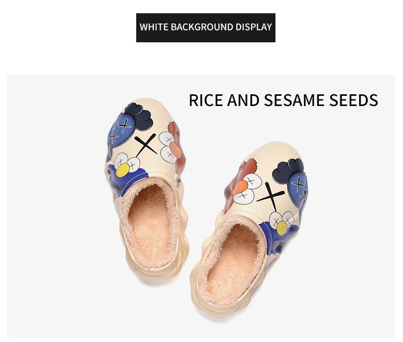Image resolution: width=403 pixels, height=342 pixels.
Task: Click orange-nosed red character on right slipper
Action: (242, 185)
